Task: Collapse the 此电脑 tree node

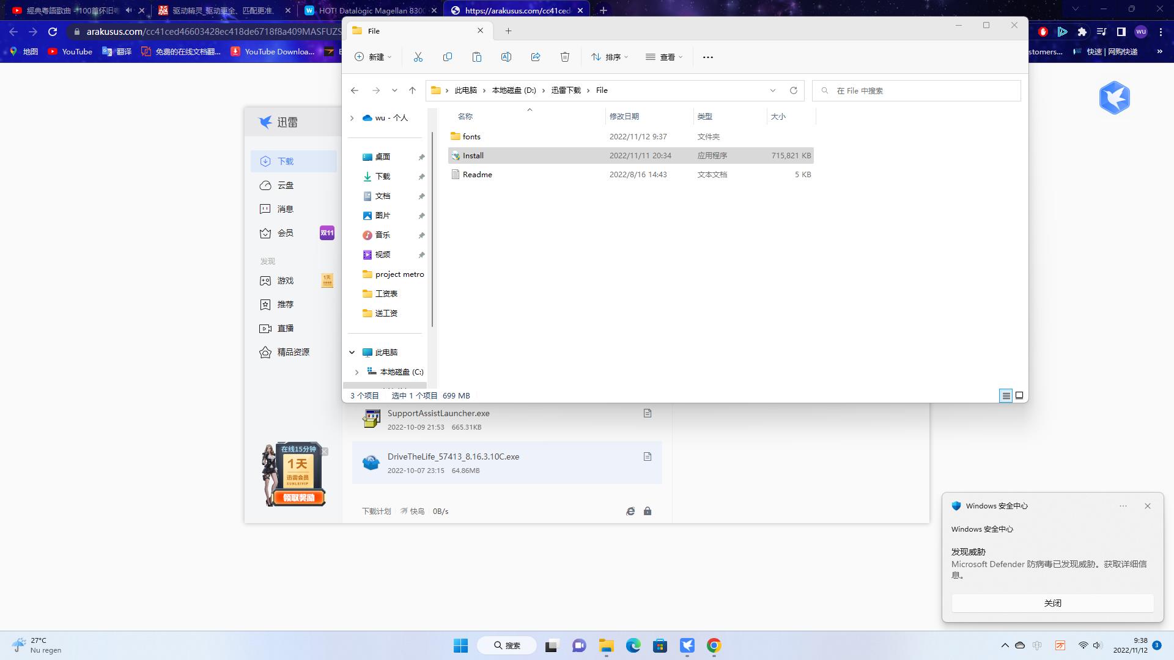Action: pos(352,352)
